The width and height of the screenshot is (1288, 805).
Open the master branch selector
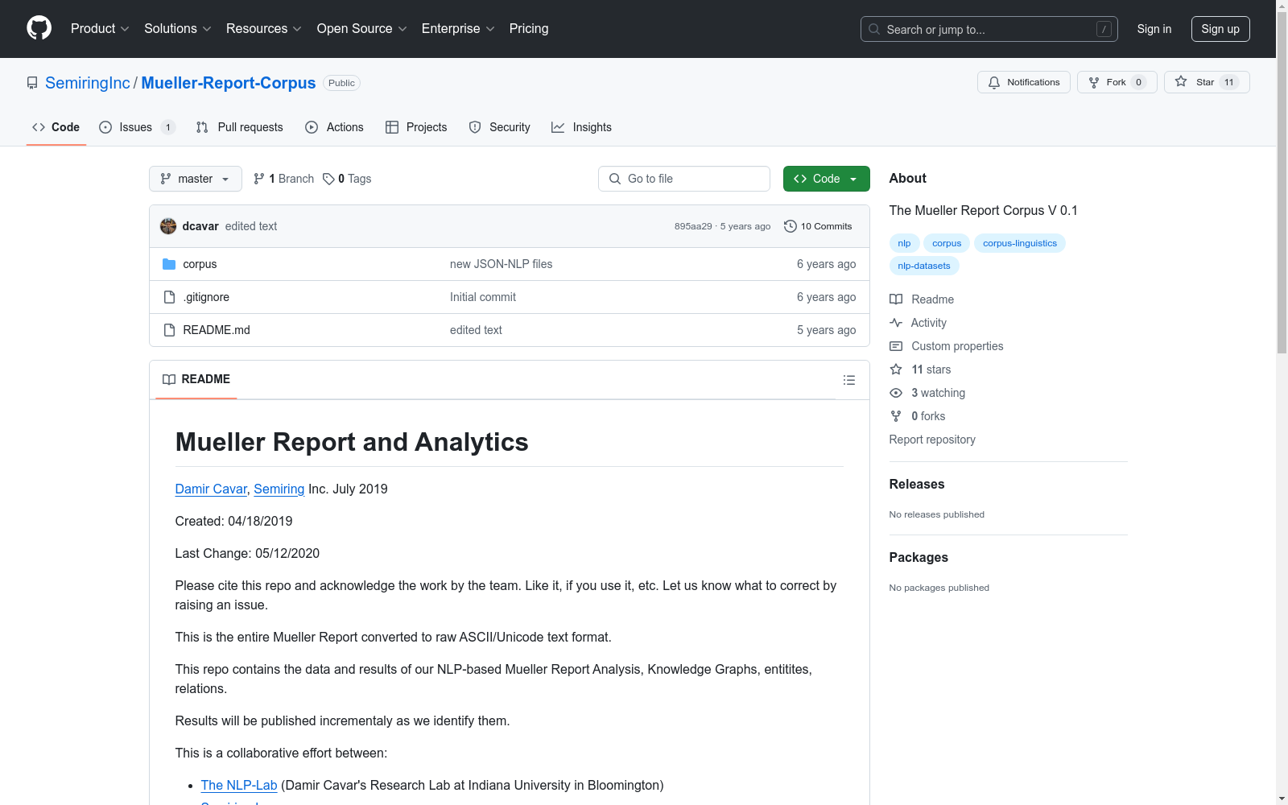pos(196,179)
